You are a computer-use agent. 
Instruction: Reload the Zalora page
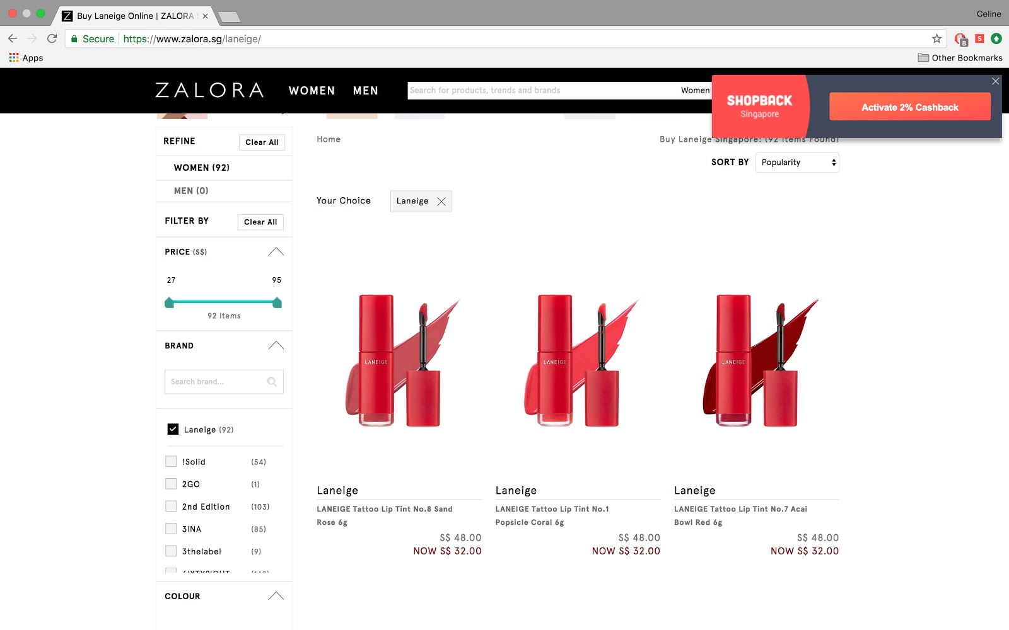pyautogui.click(x=52, y=38)
